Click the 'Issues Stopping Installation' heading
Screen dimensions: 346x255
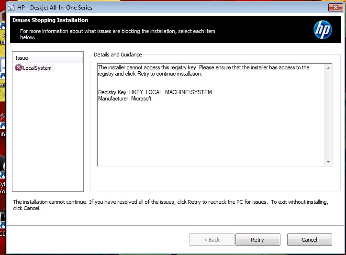[50, 20]
